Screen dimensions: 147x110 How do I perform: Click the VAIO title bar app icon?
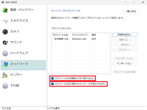[3, 2]
